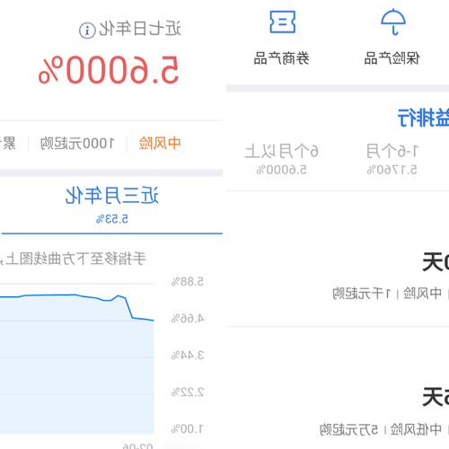The height and width of the screenshot is (449, 449).
Task: Click the orange 中风险 risk tag
Action: tap(160, 144)
